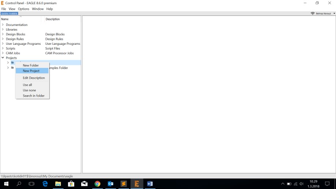The width and height of the screenshot is (336, 189).
Task: Click the highlighted project folder icon
Action: pyautogui.click(x=13, y=62)
